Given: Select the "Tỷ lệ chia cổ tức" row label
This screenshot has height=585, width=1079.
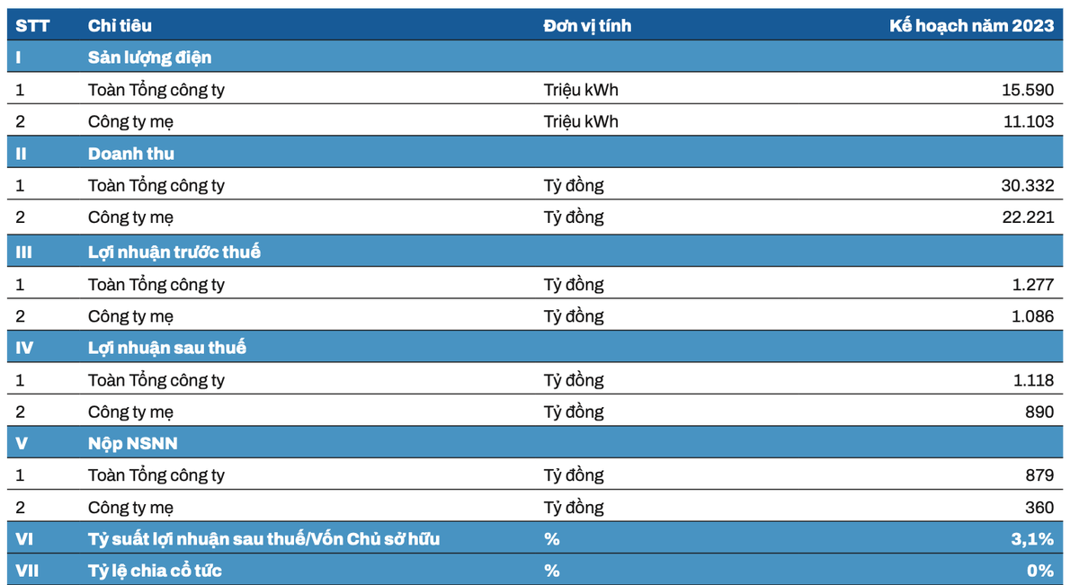Looking at the screenshot, I should [x=155, y=571].
